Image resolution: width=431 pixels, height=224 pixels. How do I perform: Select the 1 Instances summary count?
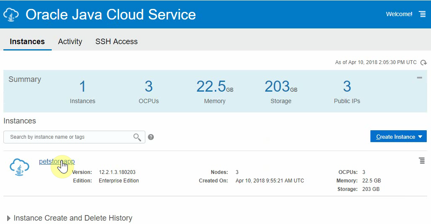pos(83,87)
